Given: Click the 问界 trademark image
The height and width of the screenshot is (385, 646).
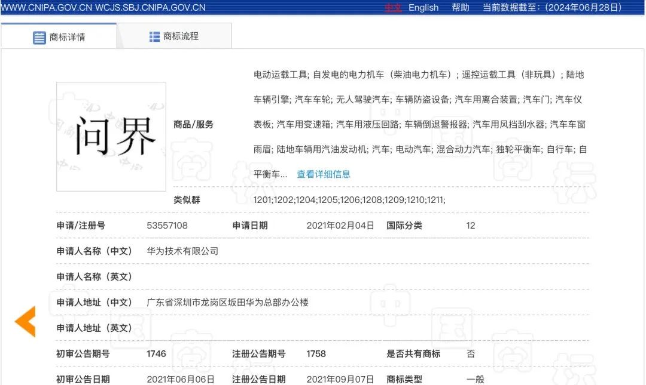Looking at the screenshot, I should tap(111, 137).
